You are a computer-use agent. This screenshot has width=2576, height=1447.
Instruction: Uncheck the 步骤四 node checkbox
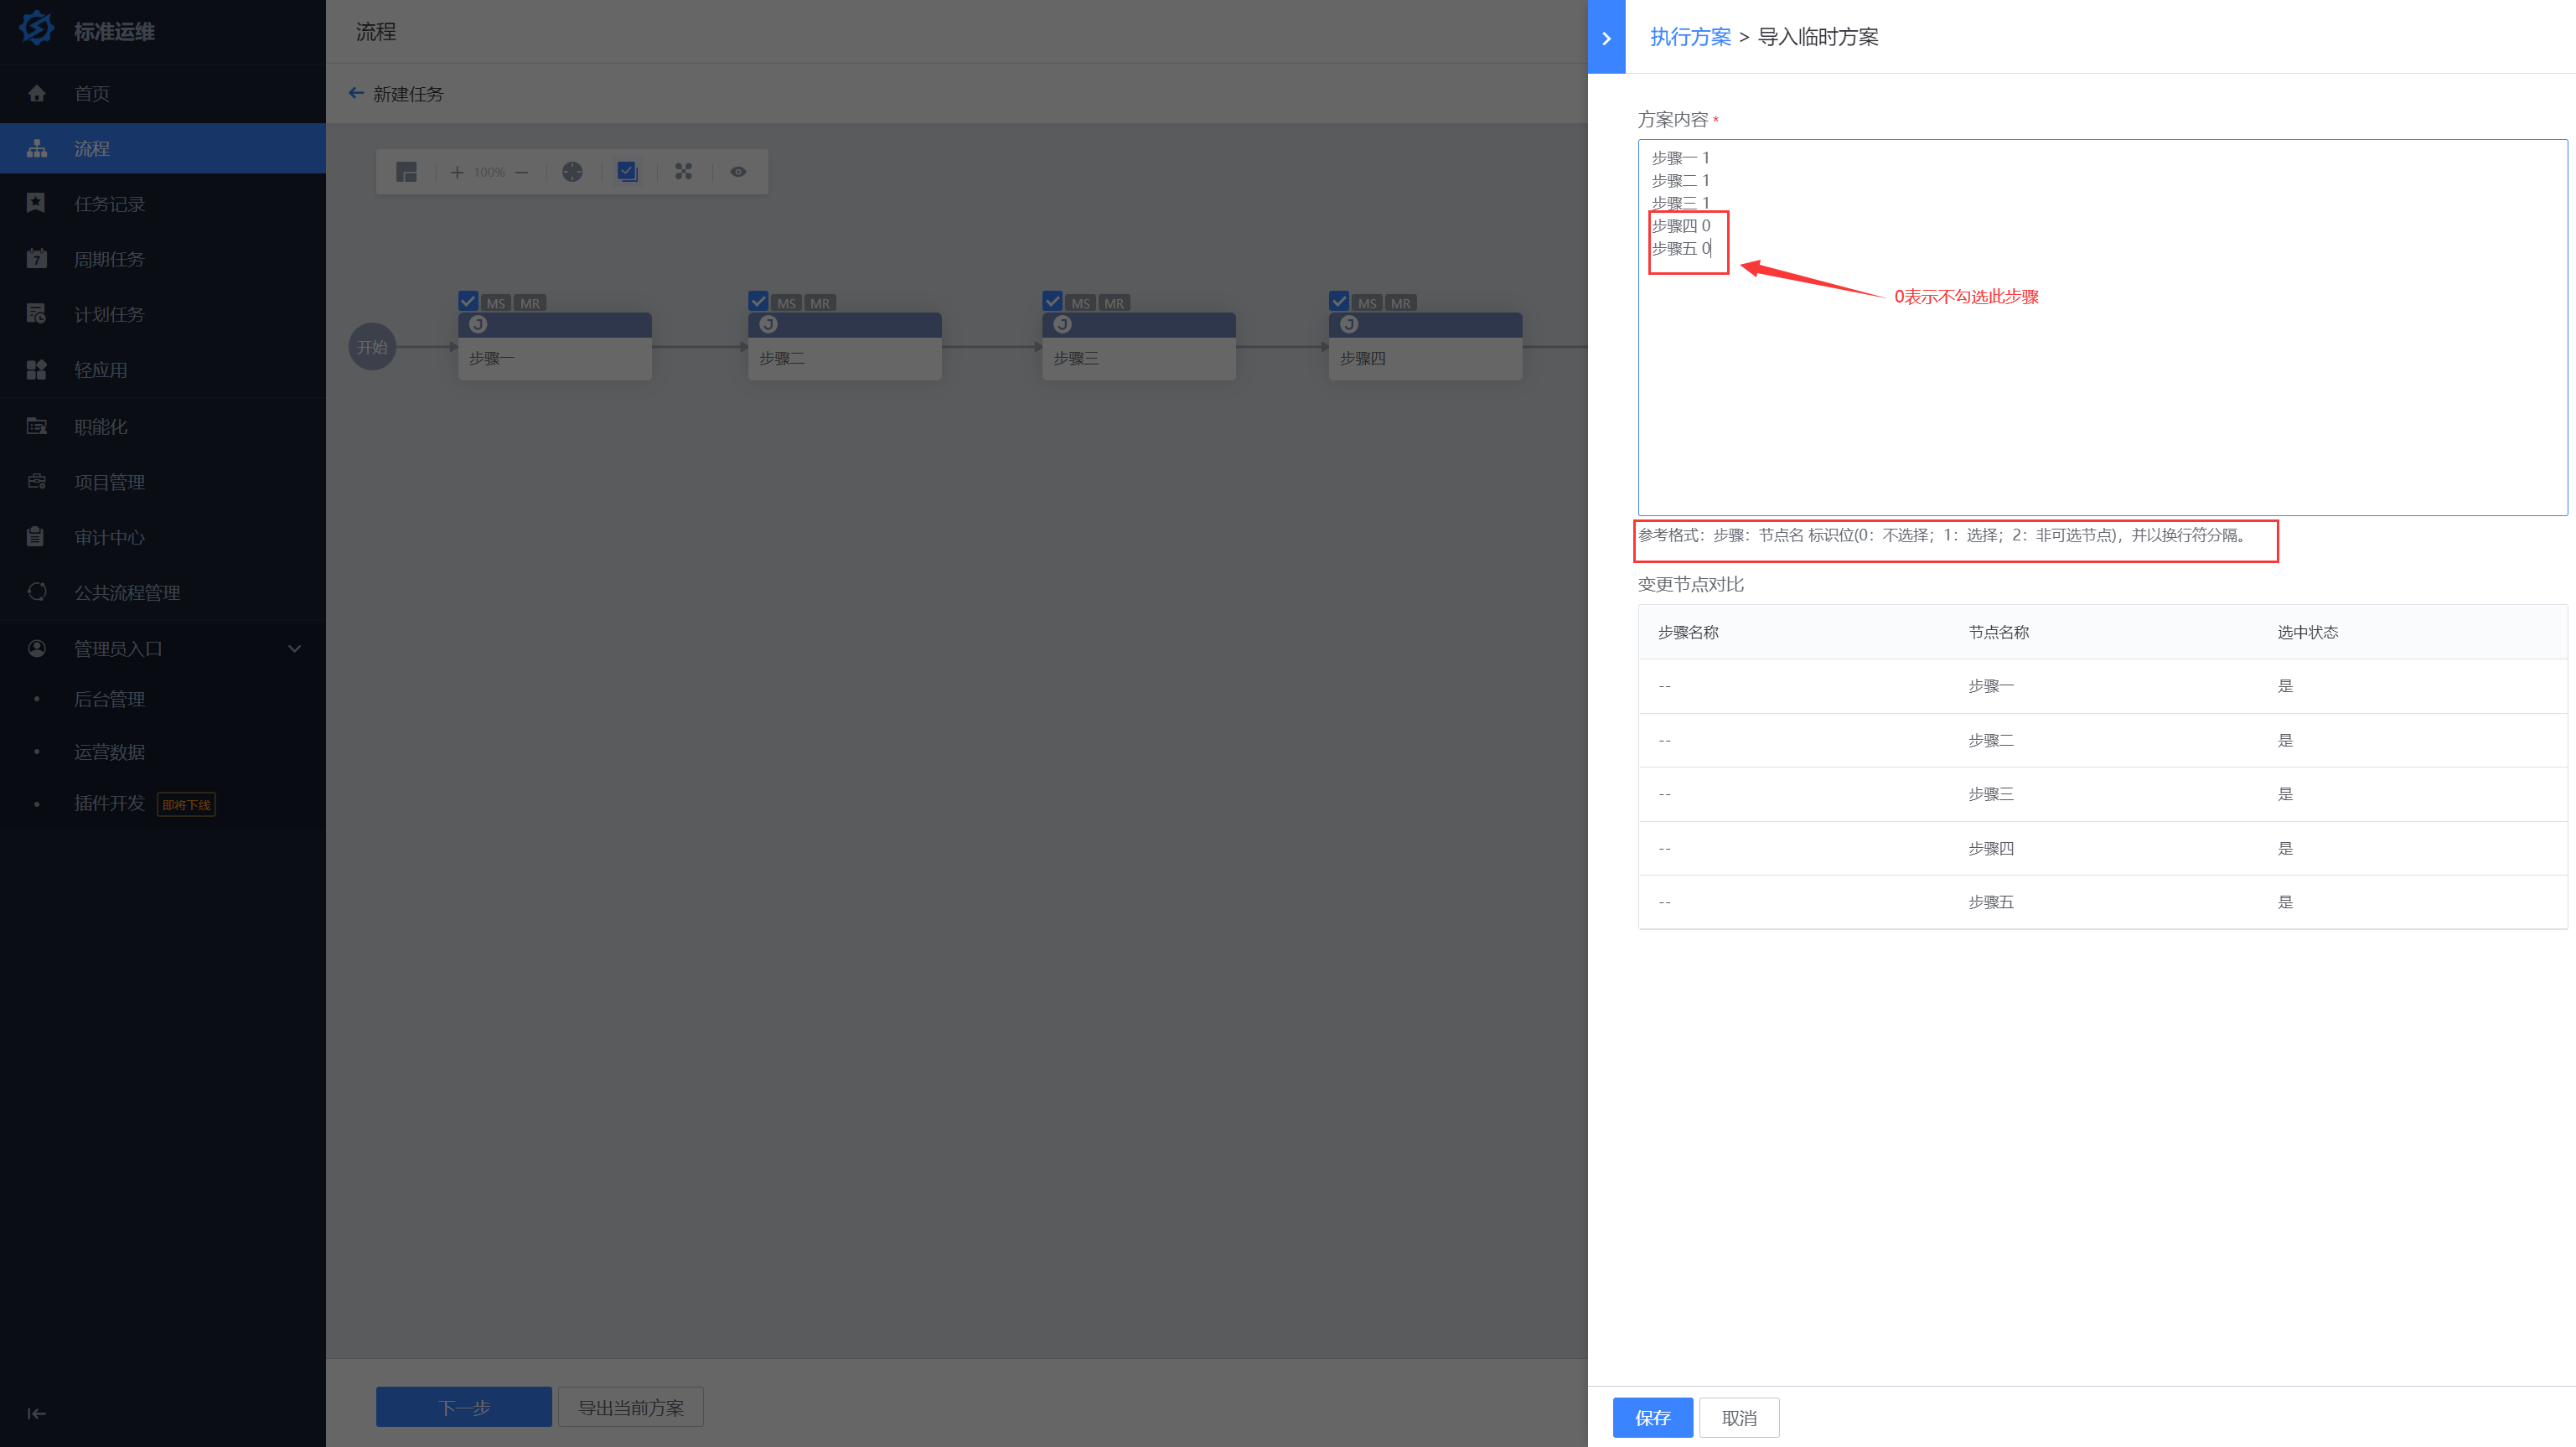pos(1339,301)
